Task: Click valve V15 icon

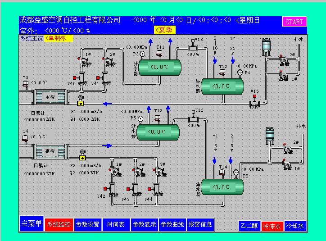Action: click(x=255, y=101)
